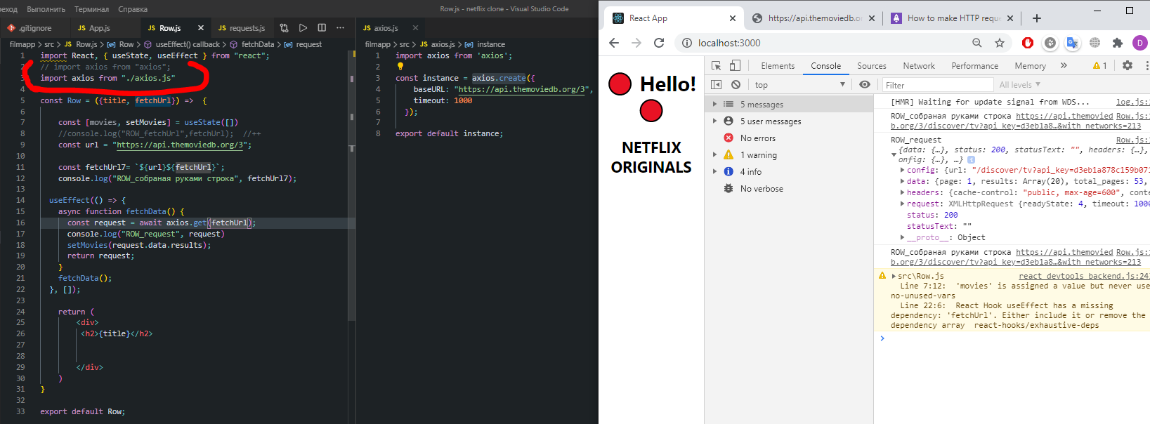The image size is (1150, 424).
Task: Open the Memory tab in DevTools
Action: tap(1031, 65)
